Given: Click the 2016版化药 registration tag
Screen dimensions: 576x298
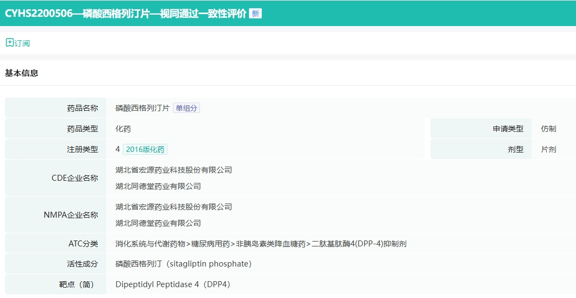Looking at the screenshot, I should point(145,149).
